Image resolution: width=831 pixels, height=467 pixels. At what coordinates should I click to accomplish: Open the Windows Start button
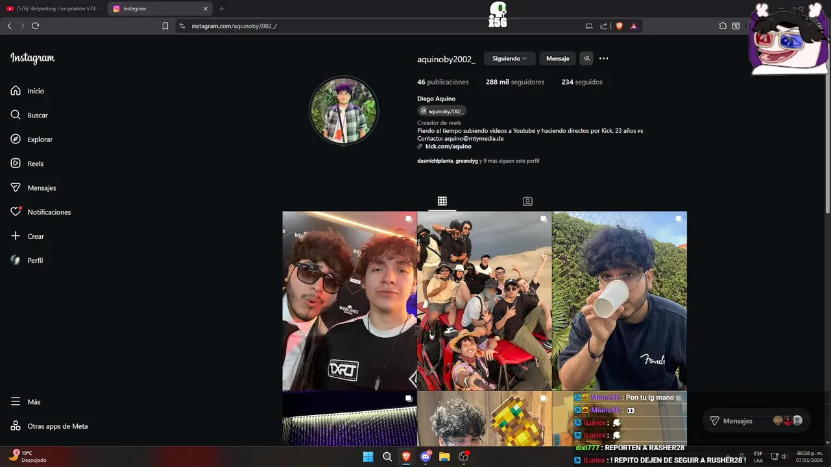pos(368,457)
